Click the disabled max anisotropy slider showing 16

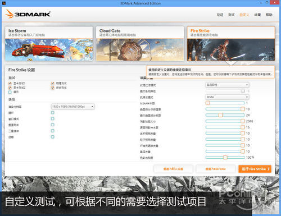225,91
